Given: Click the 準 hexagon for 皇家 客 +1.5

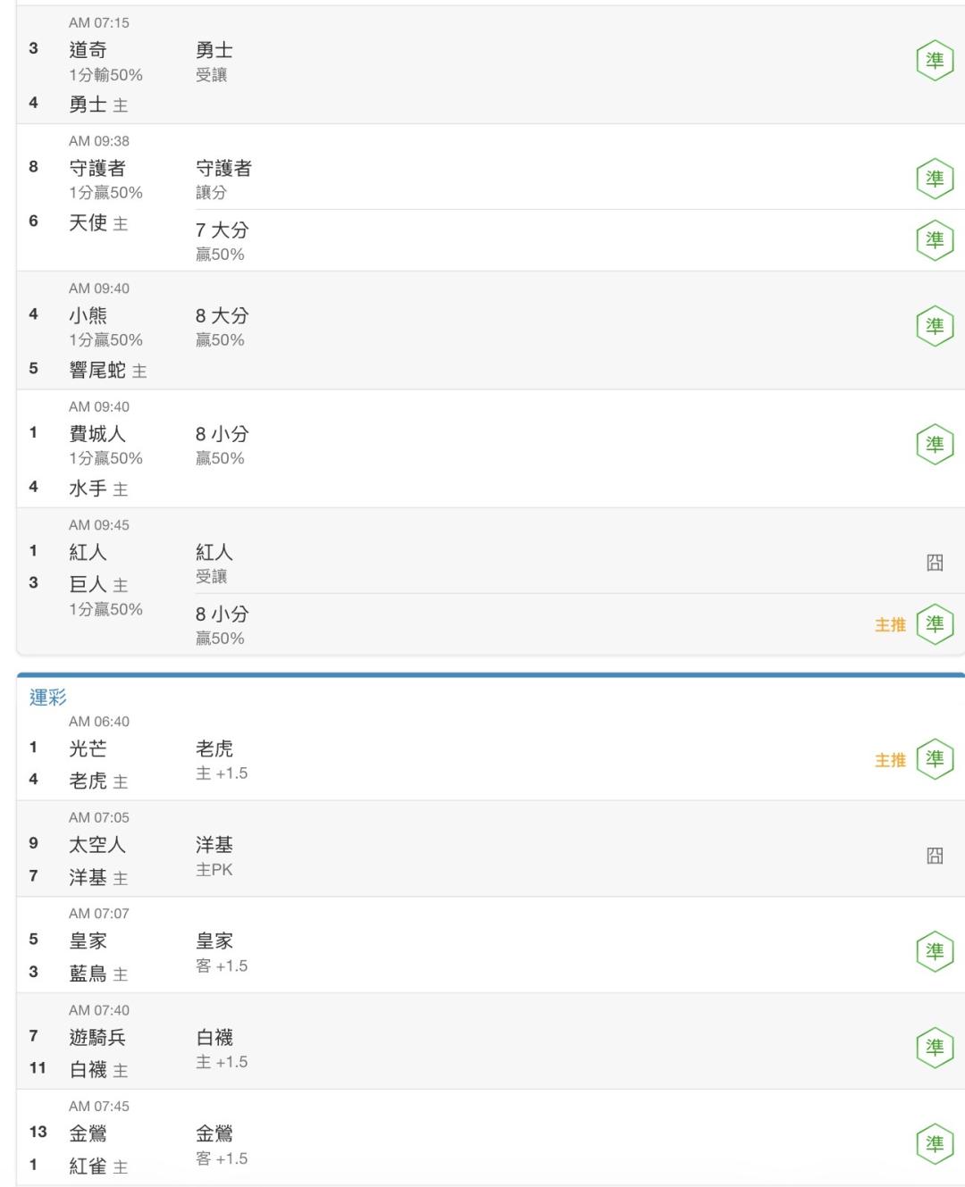Looking at the screenshot, I should click(x=935, y=952).
